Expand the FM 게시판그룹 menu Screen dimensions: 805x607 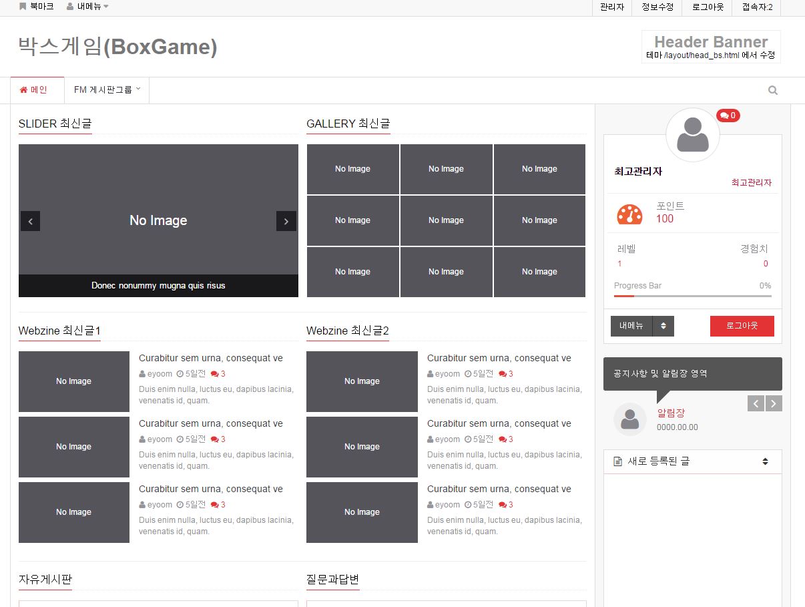[x=107, y=90]
